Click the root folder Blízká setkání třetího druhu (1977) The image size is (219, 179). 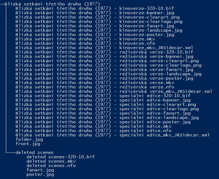pos(52,4)
